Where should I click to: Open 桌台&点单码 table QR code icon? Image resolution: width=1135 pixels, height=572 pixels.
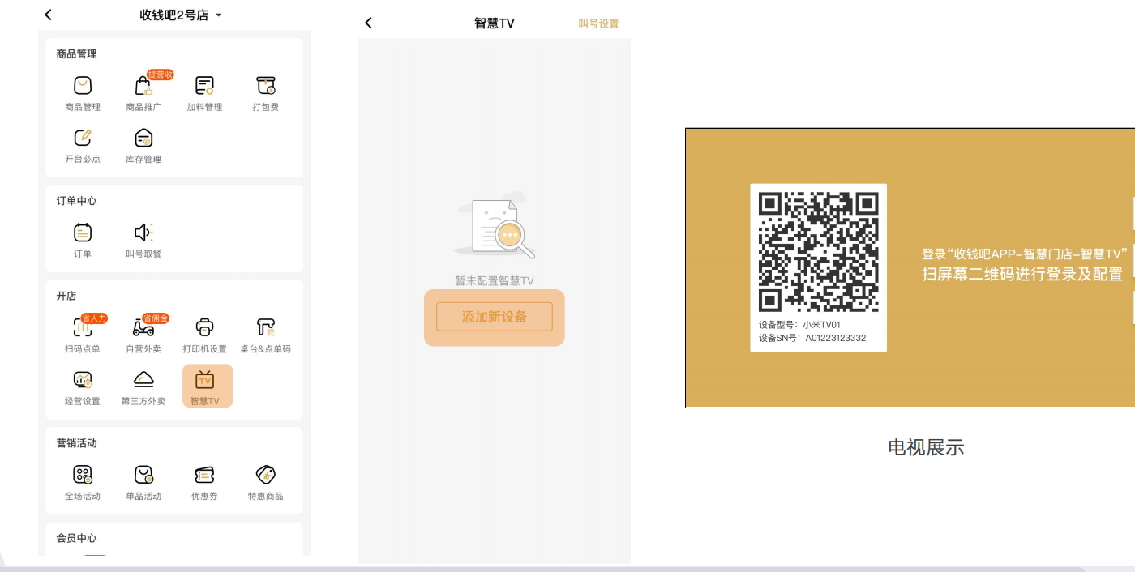tap(265, 327)
